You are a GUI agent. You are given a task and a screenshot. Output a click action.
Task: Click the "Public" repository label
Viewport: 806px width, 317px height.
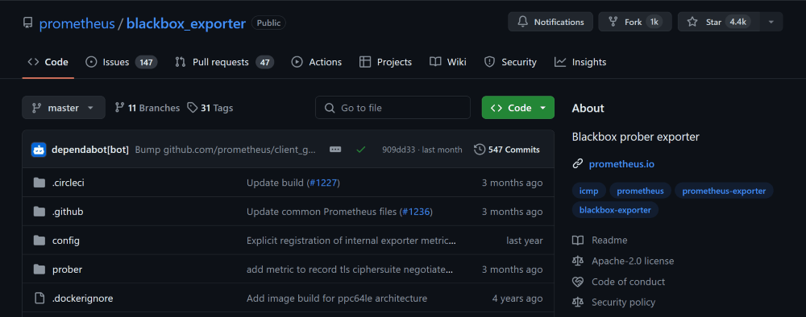(x=268, y=23)
